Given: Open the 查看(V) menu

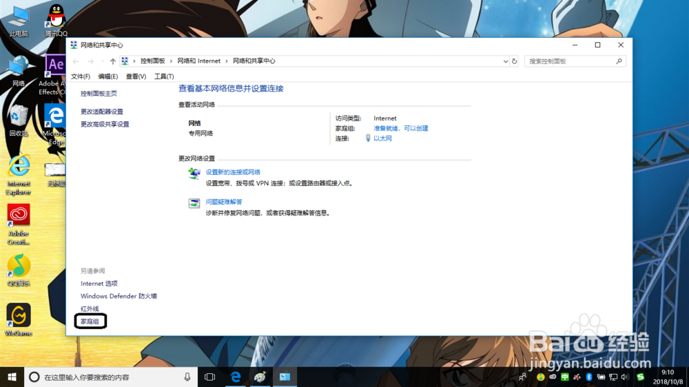Looking at the screenshot, I should tap(136, 76).
